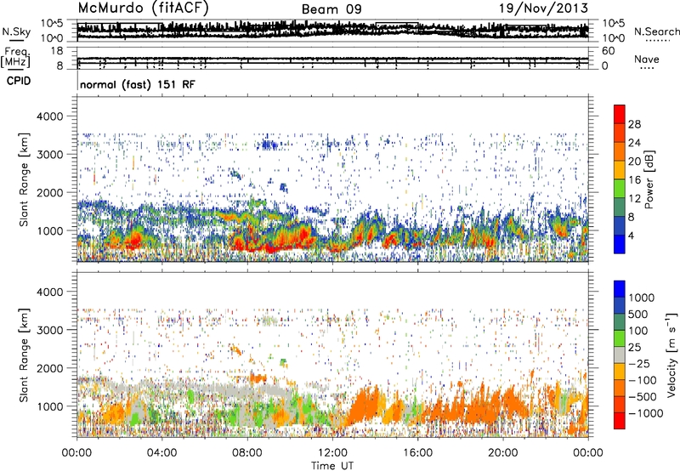680x471 pixels.
Task: Click the '16:00' time axis label
Action: click(417, 453)
